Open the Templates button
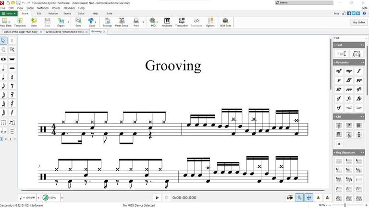 [x=20, y=23]
